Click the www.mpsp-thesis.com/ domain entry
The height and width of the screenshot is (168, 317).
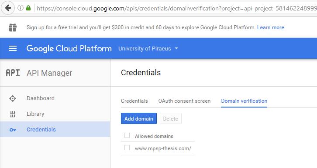[x=163, y=148]
